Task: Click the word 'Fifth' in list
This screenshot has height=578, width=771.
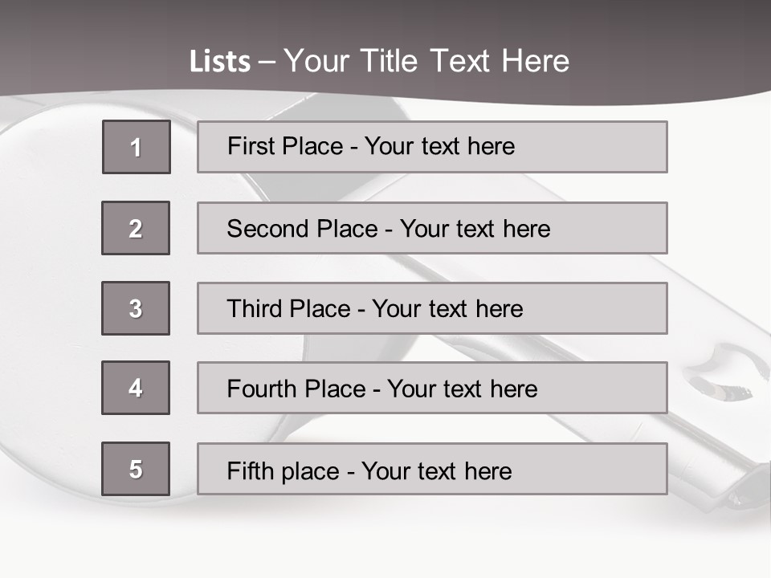Action: [x=249, y=470]
